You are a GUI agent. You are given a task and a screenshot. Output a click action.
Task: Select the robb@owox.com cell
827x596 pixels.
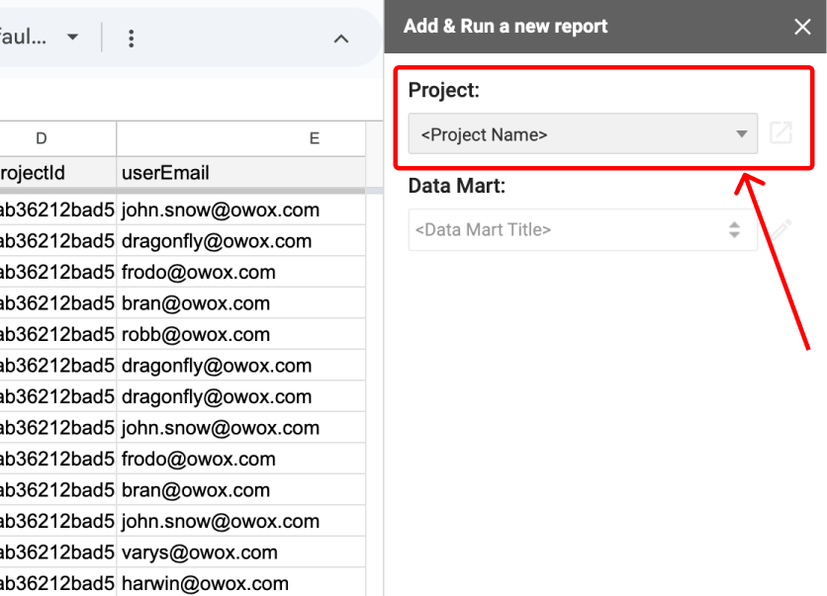pos(241,334)
